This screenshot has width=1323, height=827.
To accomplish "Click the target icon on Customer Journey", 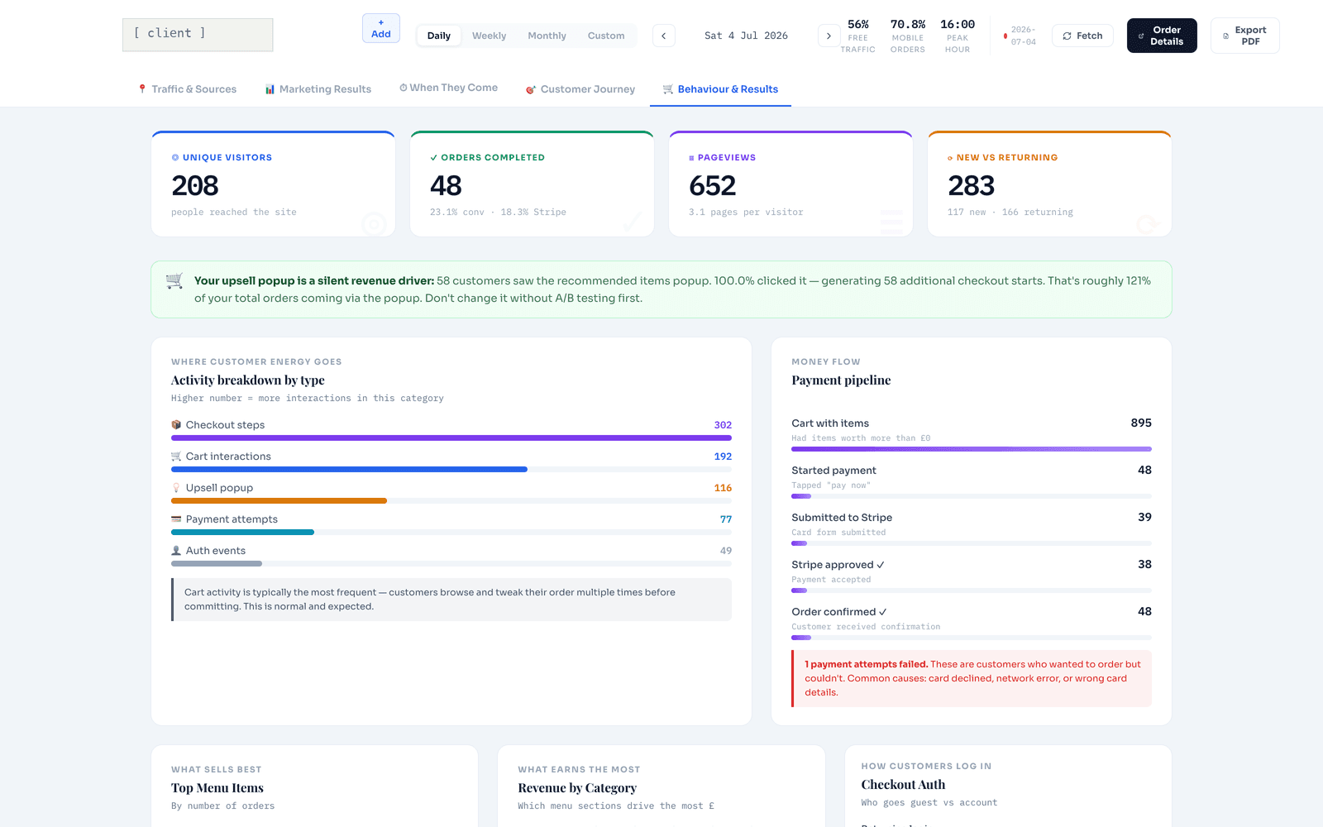I will pyautogui.click(x=531, y=89).
